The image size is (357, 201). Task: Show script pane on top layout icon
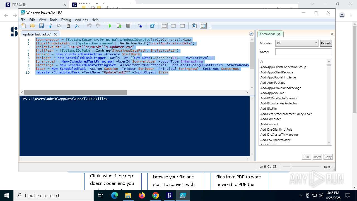164,26
